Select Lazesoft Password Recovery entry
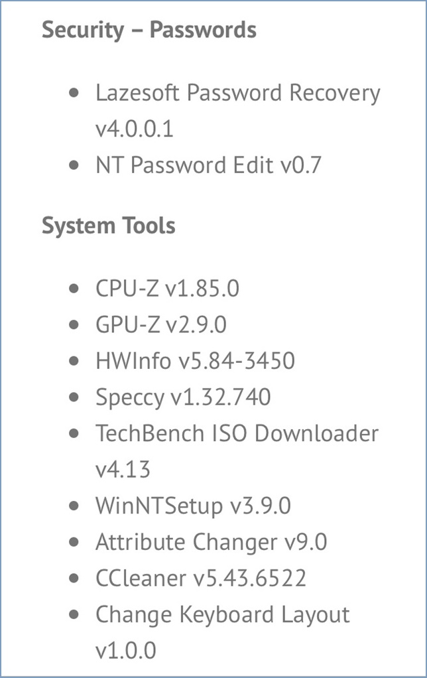 (238, 93)
